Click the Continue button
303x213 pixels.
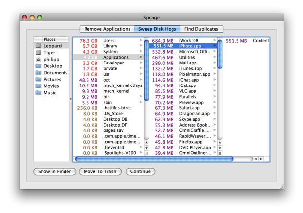click(140, 171)
